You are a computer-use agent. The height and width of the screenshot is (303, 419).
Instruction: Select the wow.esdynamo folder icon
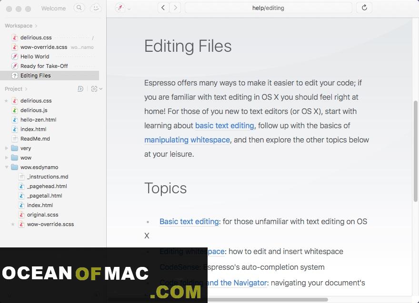[15, 167]
